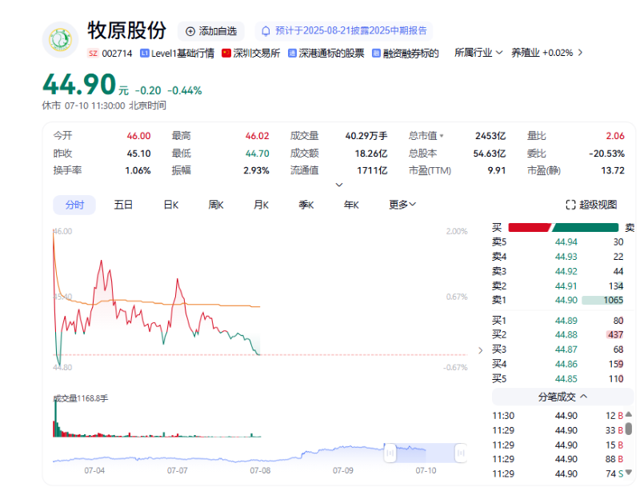Switch to the 五日 five-day tab

122,205
